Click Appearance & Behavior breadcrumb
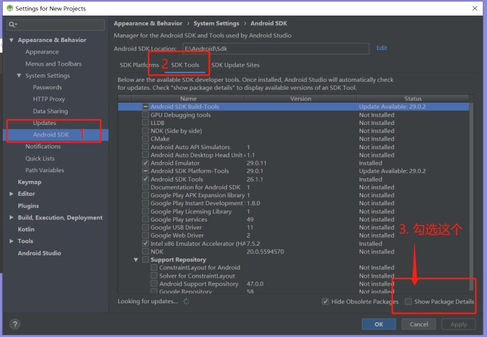The height and width of the screenshot is (337, 487). point(148,23)
